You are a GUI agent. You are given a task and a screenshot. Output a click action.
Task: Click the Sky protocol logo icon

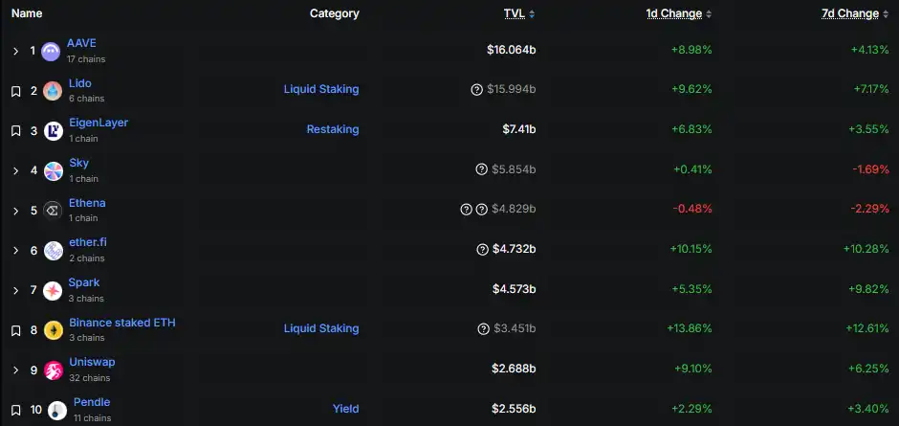tap(53, 171)
